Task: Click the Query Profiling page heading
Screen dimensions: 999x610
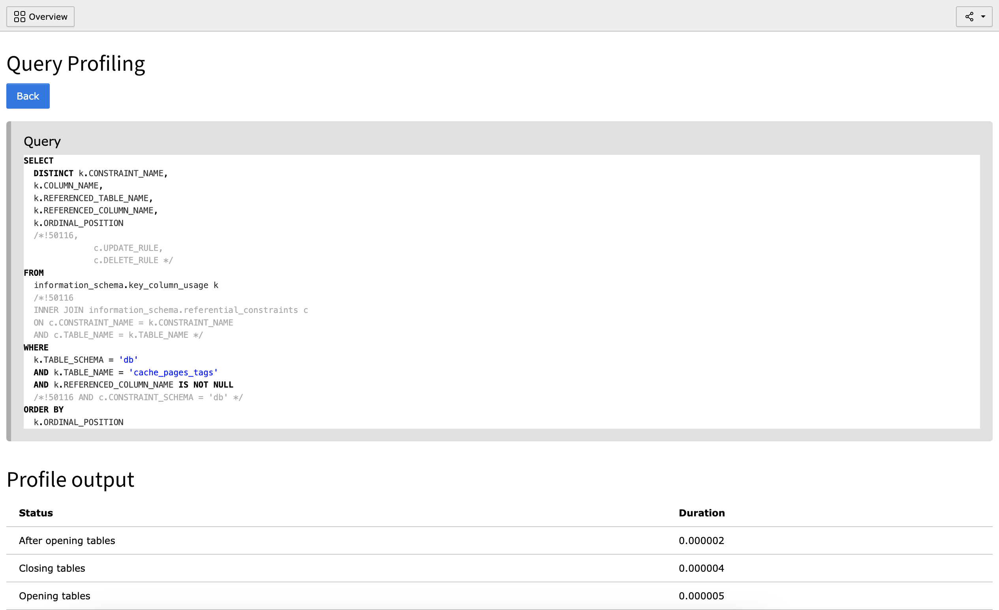Action: (x=75, y=63)
